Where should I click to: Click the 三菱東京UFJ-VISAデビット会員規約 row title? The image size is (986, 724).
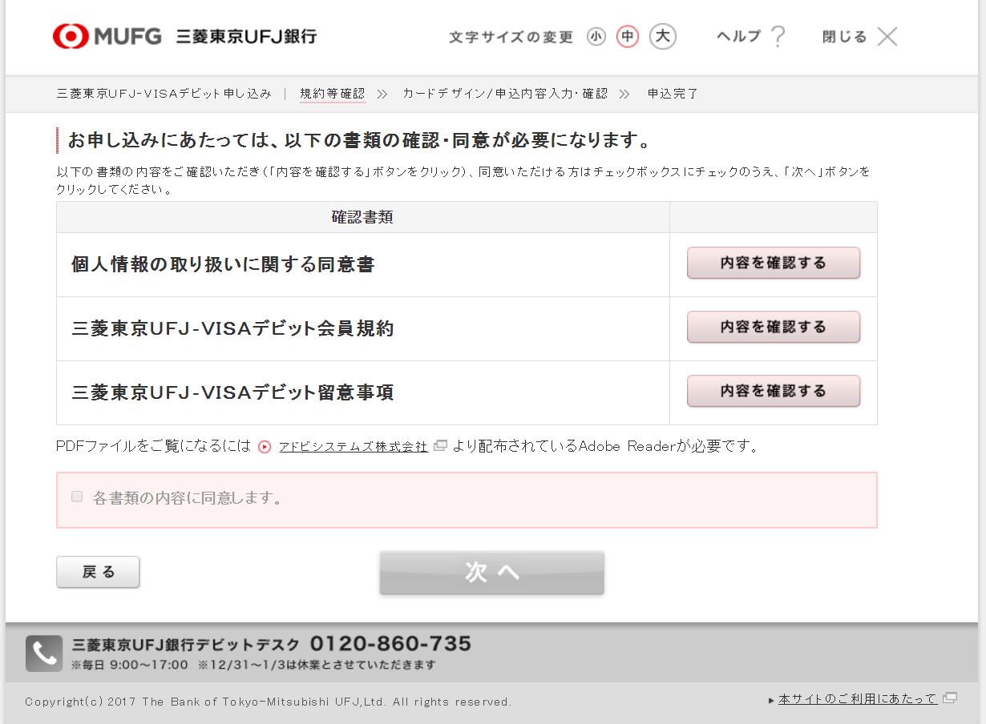click(232, 328)
